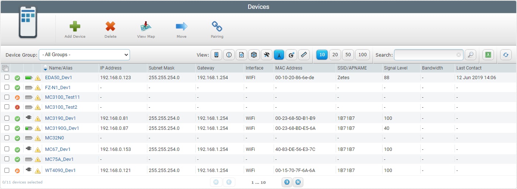Clear the search box with X icon

click(x=459, y=55)
